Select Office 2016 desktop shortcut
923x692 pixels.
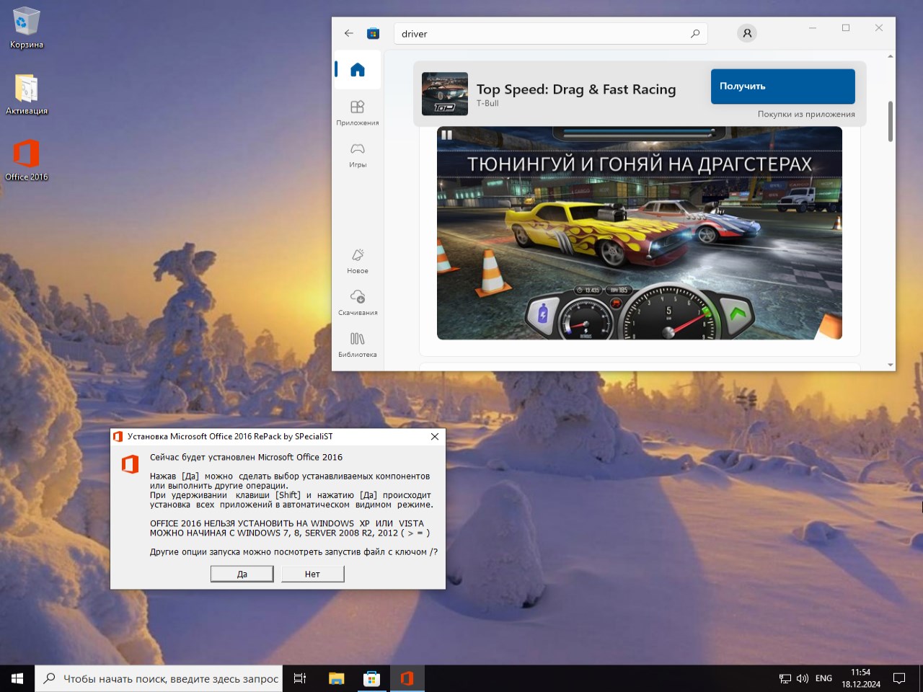(x=27, y=160)
